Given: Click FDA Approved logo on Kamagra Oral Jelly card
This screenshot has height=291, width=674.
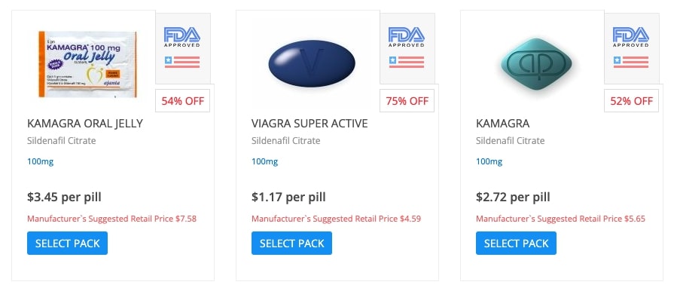Looking at the screenshot, I should coord(182,37).
